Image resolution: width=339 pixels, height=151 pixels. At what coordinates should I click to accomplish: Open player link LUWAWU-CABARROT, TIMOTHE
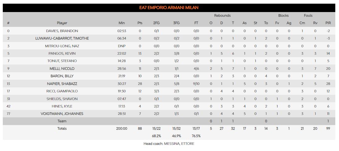pos(62,38)
